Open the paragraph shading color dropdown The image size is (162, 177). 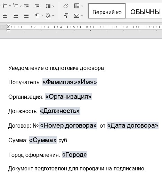(x=53, y=15)
